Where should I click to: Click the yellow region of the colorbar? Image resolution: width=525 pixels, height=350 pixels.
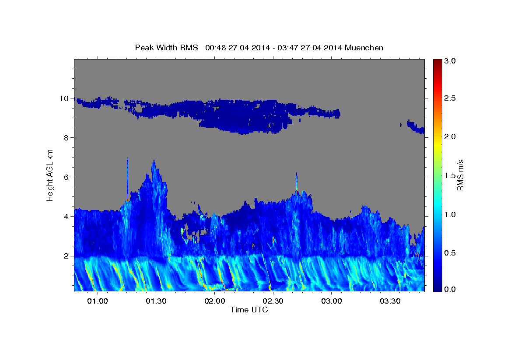[x=437, y=144]
